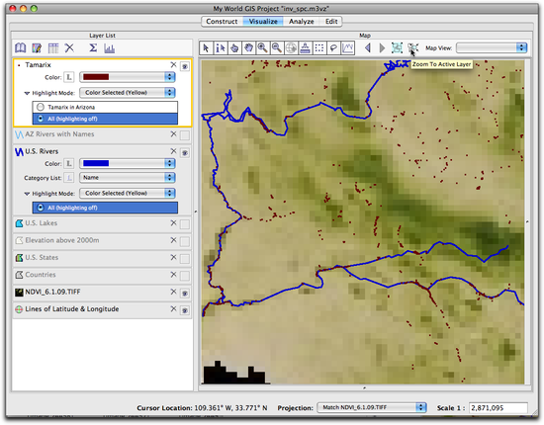Select the zoom in magnifier tool

[263, 47]
